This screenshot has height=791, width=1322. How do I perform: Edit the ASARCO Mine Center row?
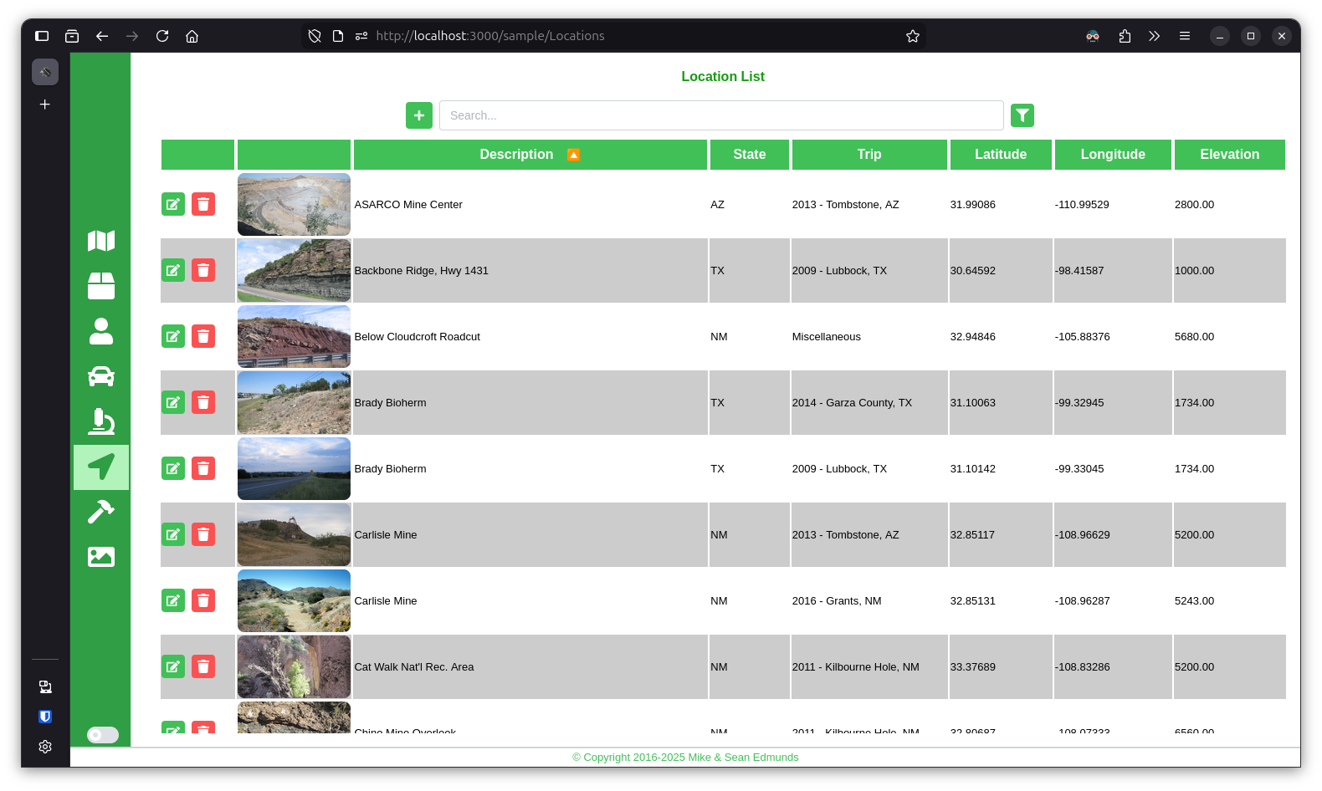[x=173, y=204]
